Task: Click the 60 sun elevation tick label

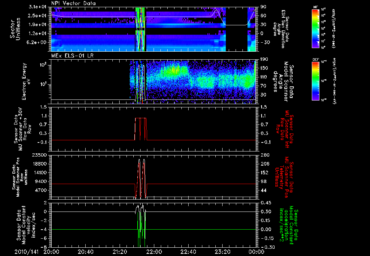Action: pyautogui.click(x=263, y=16)
